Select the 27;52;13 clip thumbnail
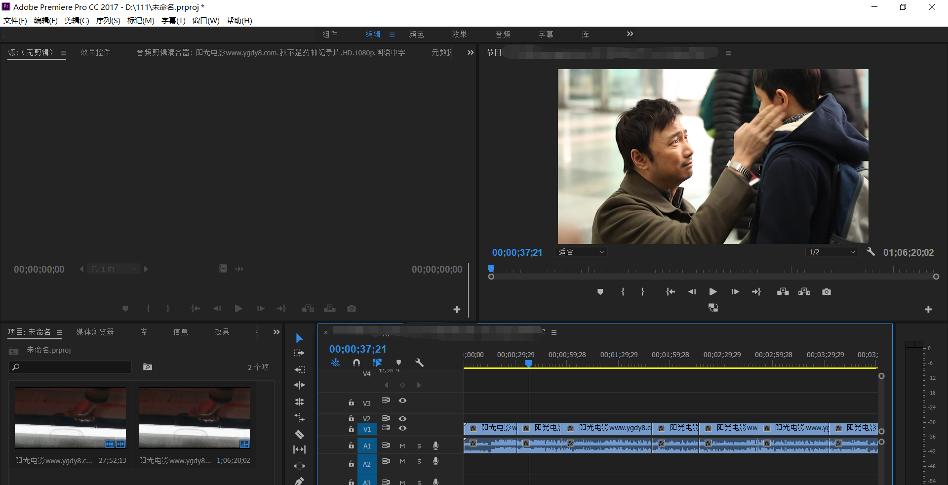Screen dimensions: 948x485 (x=70, y=417)
